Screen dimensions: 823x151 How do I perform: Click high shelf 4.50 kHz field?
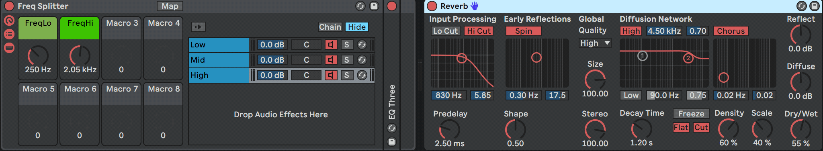point(664,31)
